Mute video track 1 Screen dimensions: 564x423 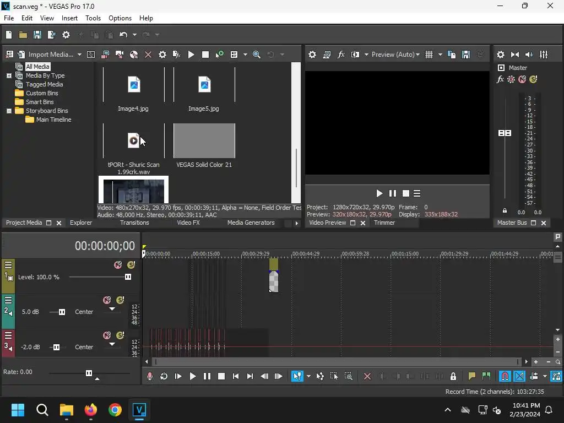click(x=118, y=265)
